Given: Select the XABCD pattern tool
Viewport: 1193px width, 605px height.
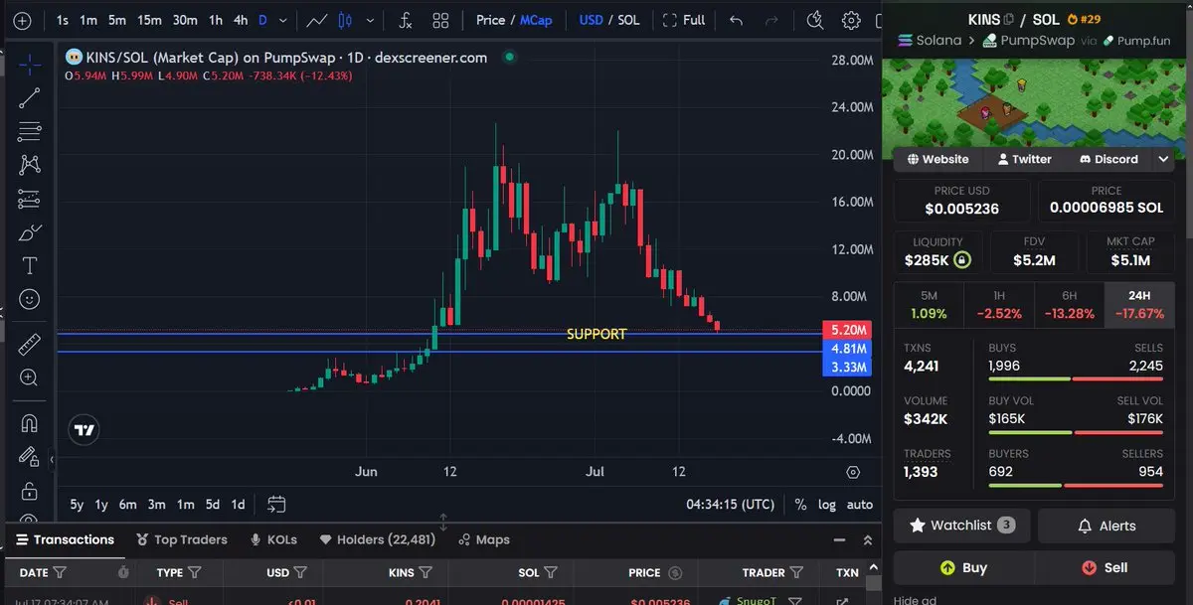Looking at the screenshot, I should pyautogui.click(x=30, y=165).
